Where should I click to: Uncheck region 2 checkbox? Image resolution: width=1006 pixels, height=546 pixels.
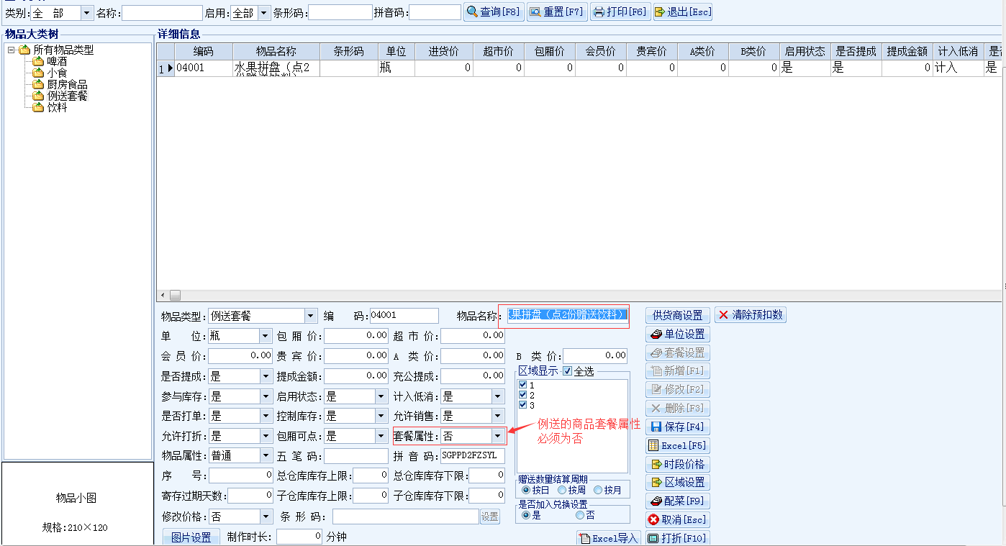[x=523, y=395]
